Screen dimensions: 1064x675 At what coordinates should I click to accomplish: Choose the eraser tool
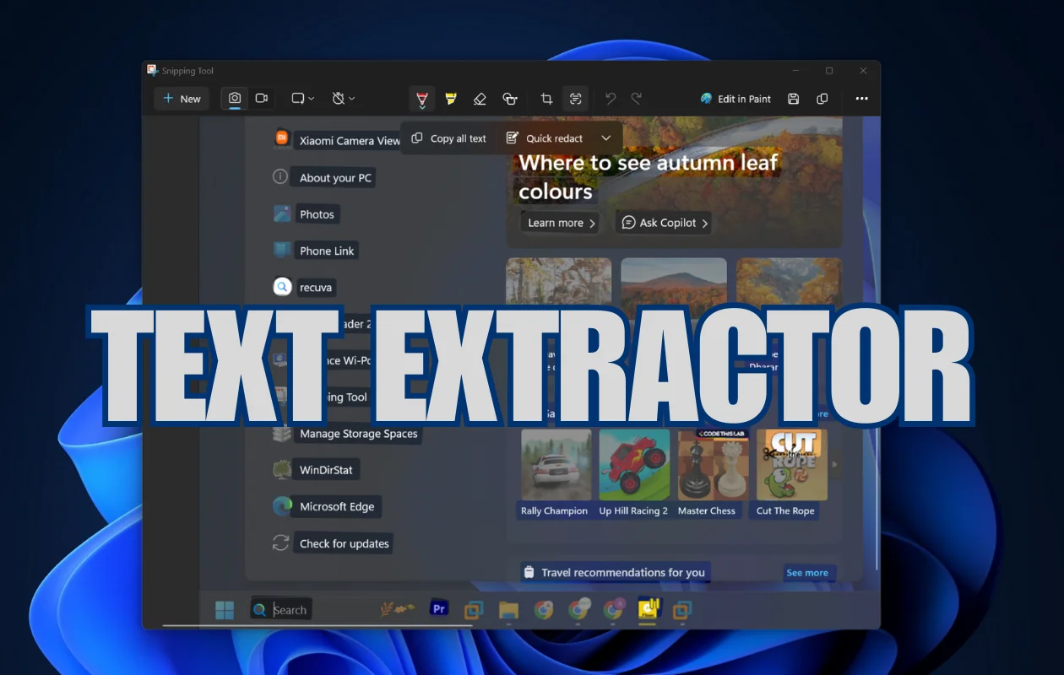tap(480, 99)
